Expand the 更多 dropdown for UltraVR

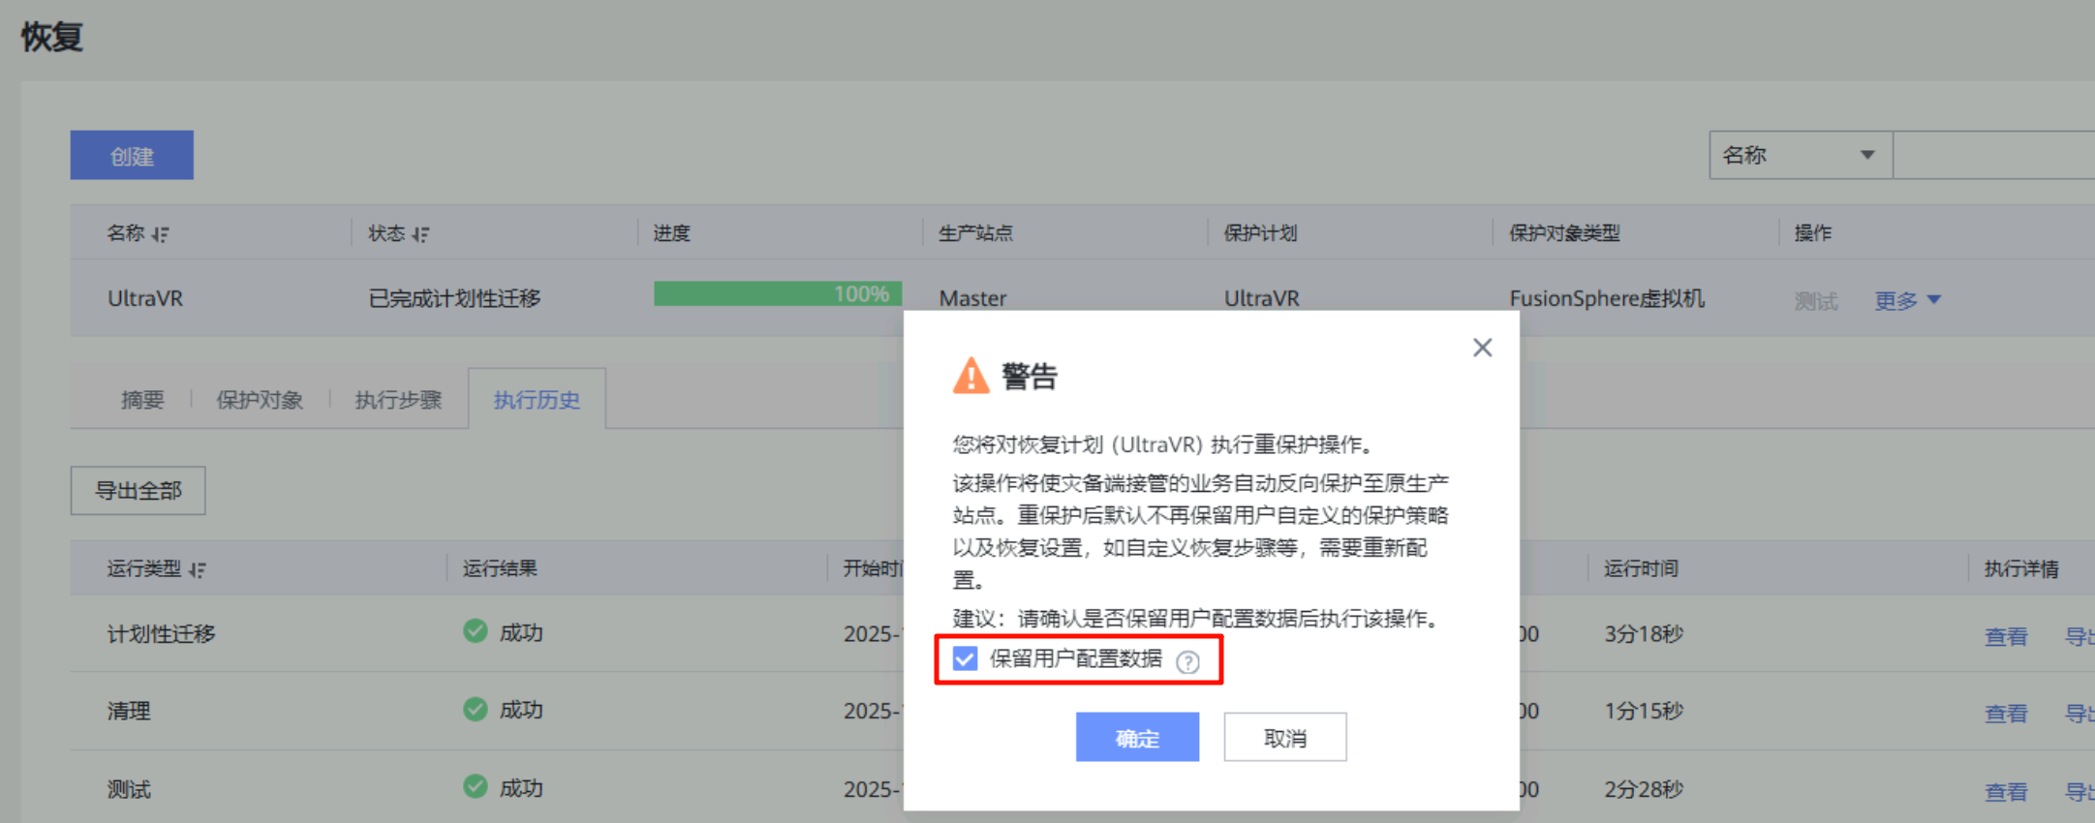point(1906,301)
